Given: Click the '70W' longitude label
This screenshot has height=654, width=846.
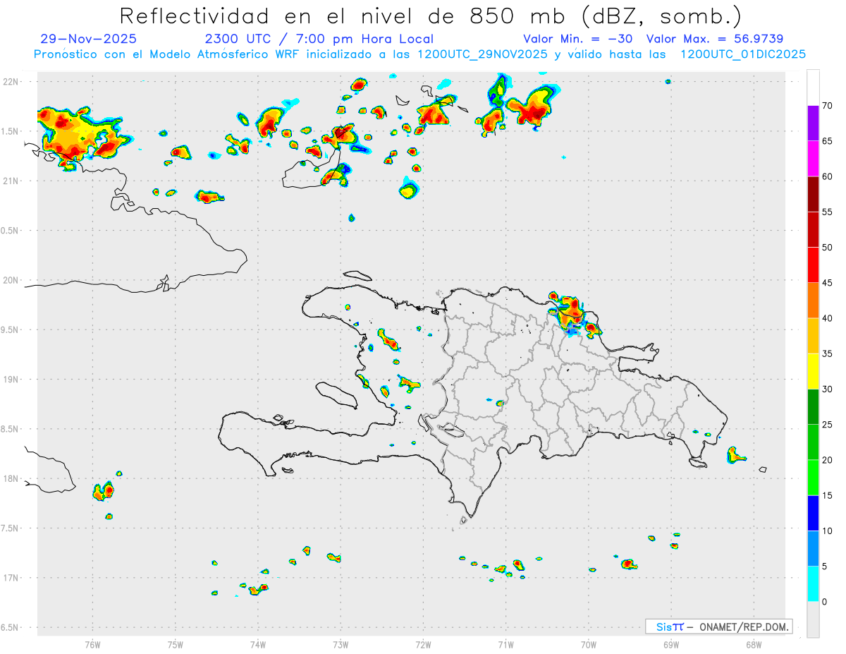Looking at the screenshot, I should pos(589,645).
